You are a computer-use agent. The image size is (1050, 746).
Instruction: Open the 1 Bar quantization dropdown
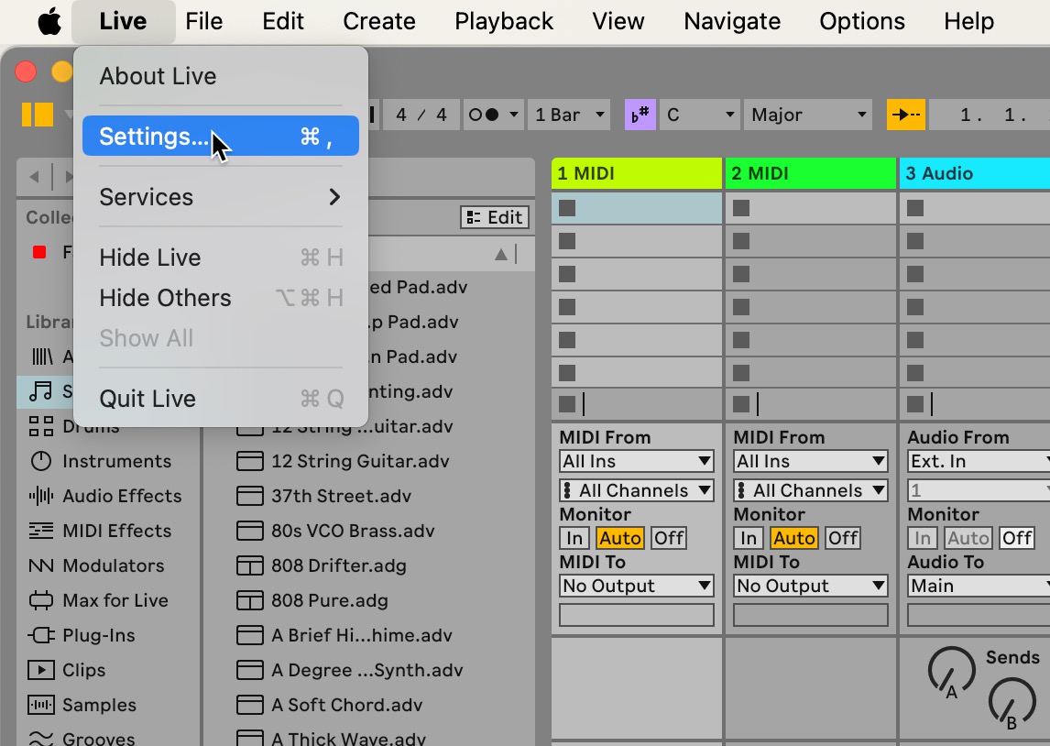pyautogui.click(x=569, y=115)
